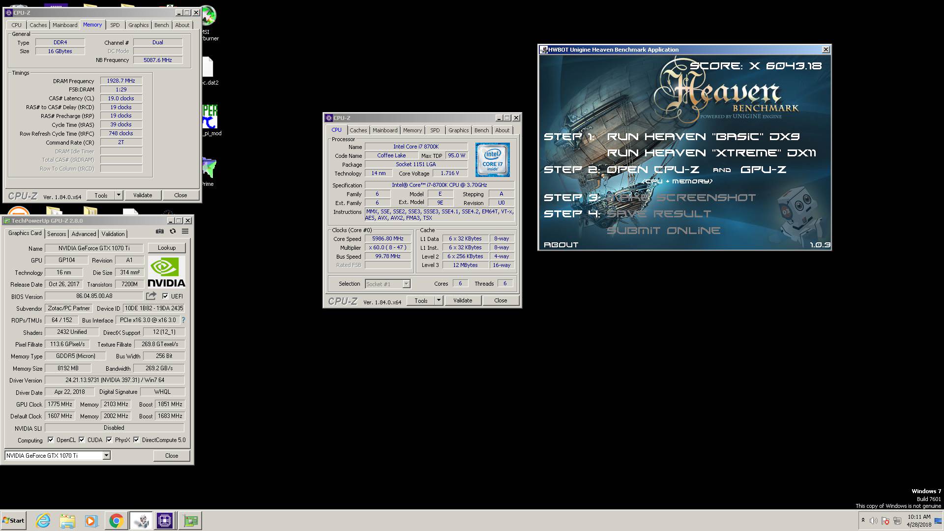Switch to the Sensors tab in GPU-Z
This screenshot has height=531, width=944.
tap(57, 234)
